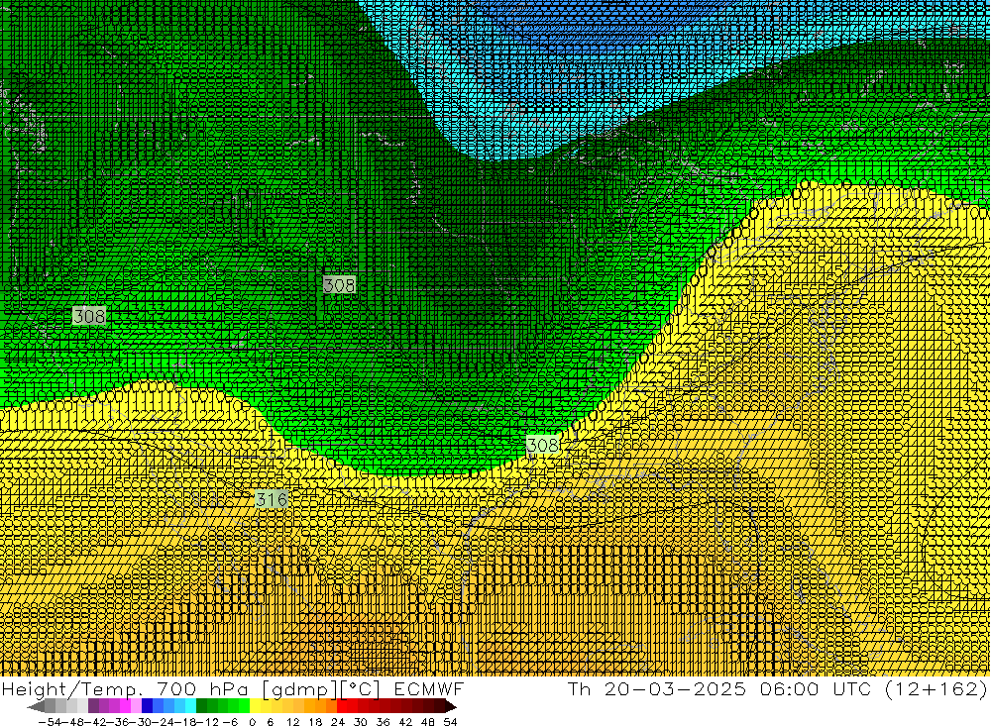Click the '-30' legend value
This screenshot has height=726, width=991.
tap(140, 722)
